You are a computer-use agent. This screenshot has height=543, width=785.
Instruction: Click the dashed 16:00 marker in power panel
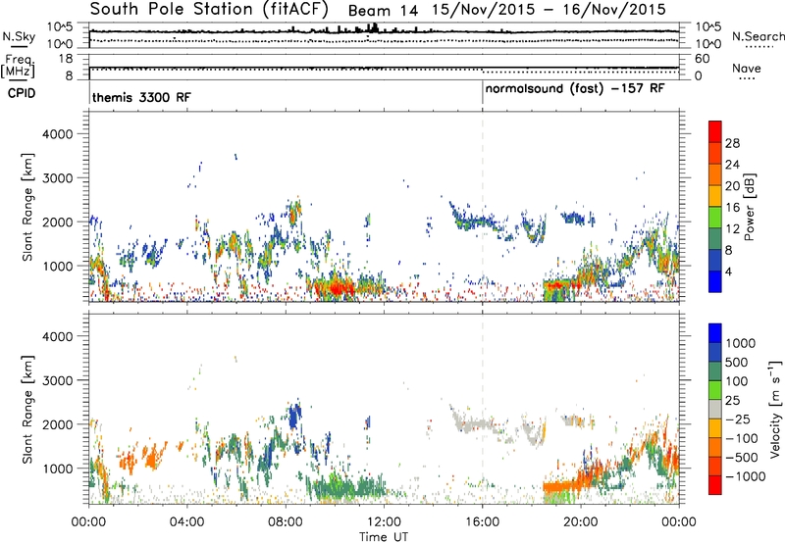483,207
